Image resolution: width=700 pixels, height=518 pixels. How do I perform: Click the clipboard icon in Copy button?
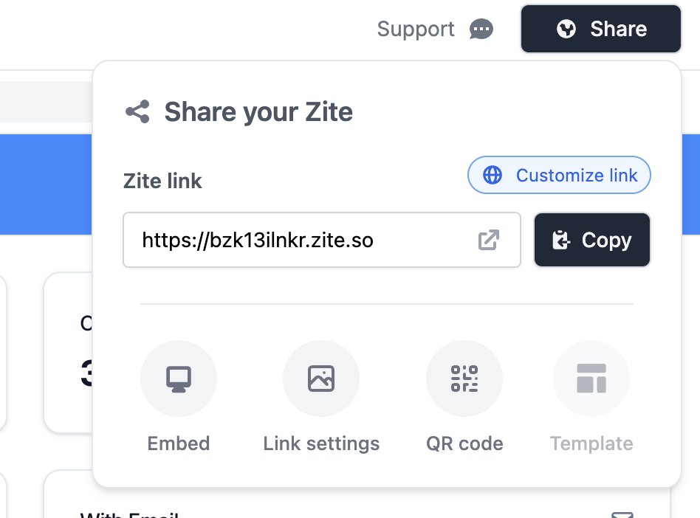[561, 240]
